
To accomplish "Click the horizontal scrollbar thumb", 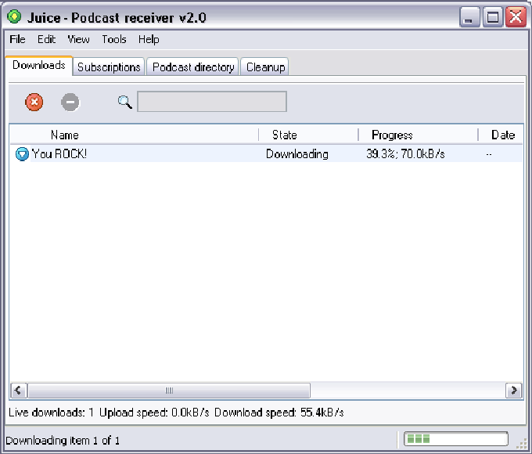I will 169,390.
